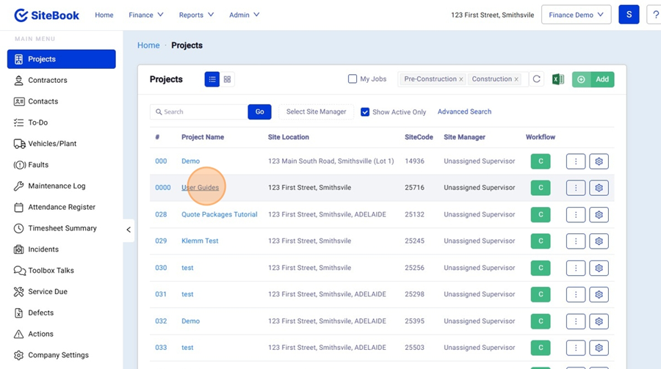Click the refresh filters icon
Screen dimensions: 661x369
536,79
